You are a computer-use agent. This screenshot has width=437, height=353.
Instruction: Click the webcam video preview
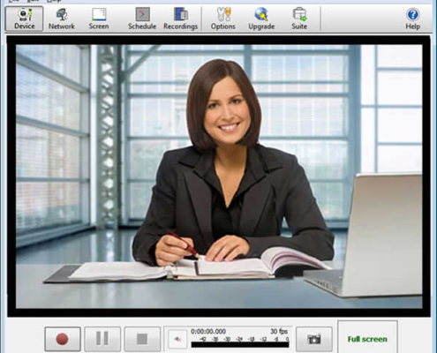tap(219, 176)
